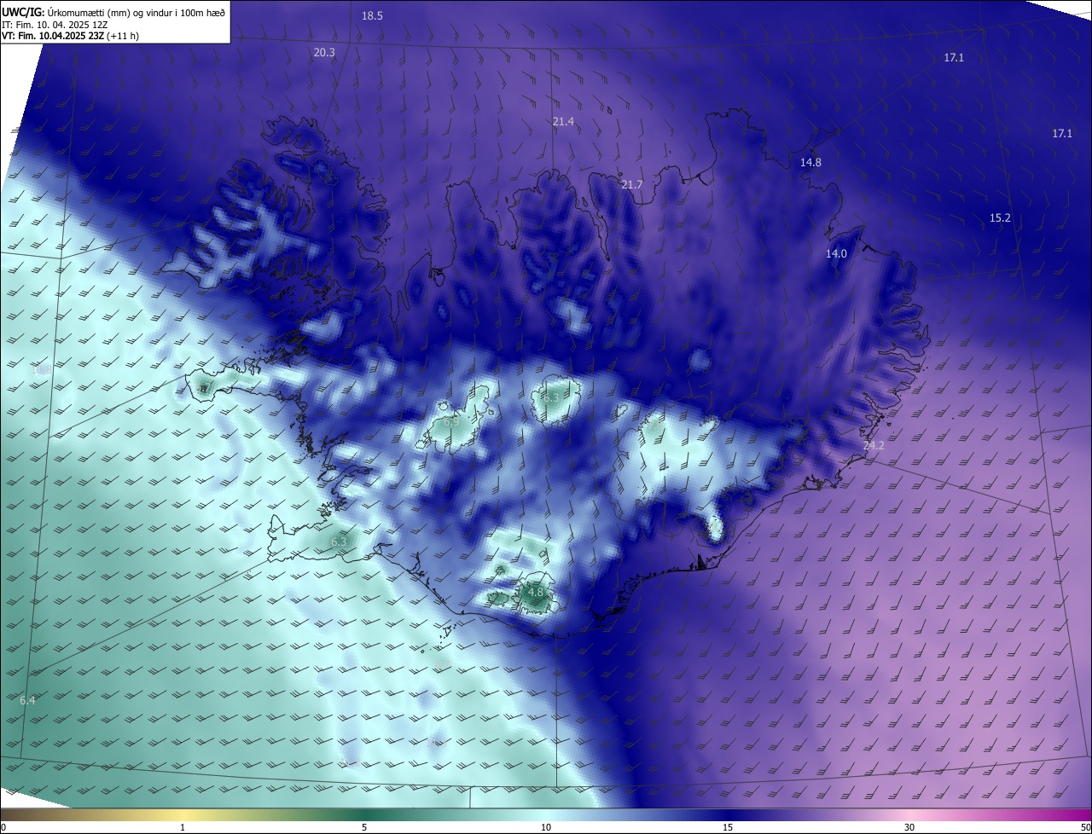The image size is (1092, 834).
Task: Click the 21.4 value label
Action: tap(563, 122)
